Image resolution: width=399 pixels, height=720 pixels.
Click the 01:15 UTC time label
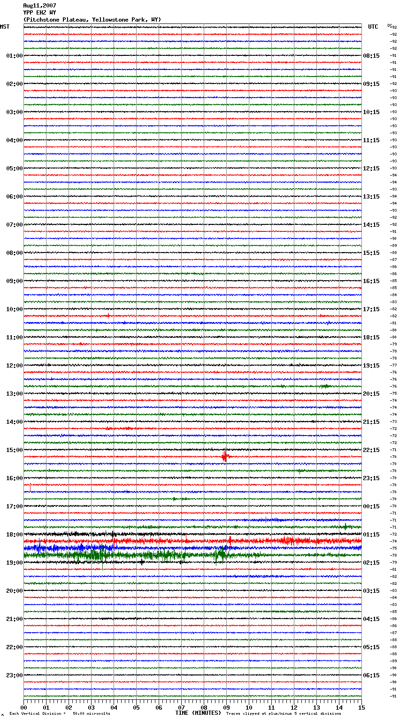pyautogui.click(x=371, y=535)
